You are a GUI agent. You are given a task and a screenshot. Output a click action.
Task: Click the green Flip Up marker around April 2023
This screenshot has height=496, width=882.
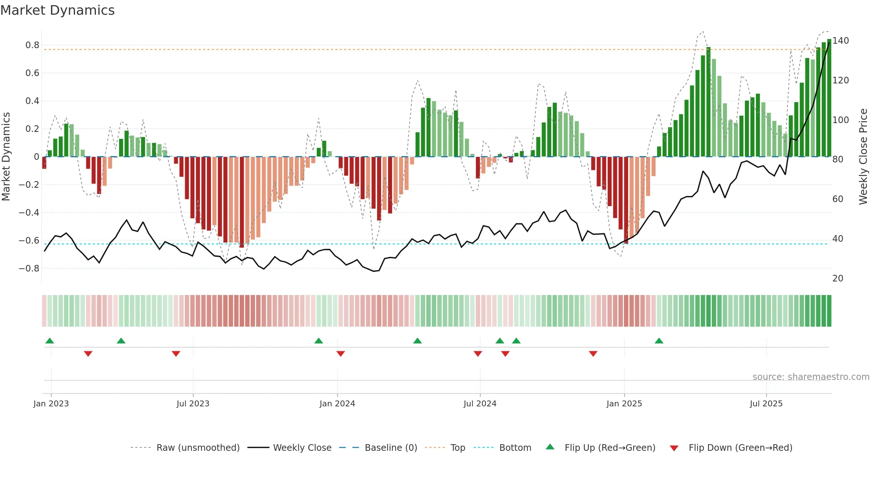click(x=121, y=341)
